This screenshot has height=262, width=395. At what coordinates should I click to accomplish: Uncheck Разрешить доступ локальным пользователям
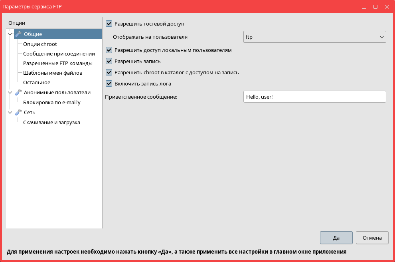tap(109, 50)
